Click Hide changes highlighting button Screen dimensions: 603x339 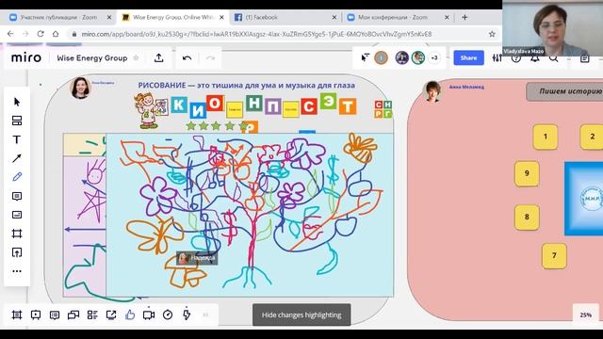coord(301,315)
